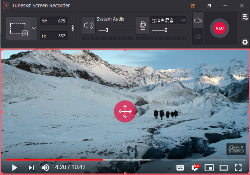Expand the recording area dropdown arrow
Viewport: 250px width, 175px height.
34,28
